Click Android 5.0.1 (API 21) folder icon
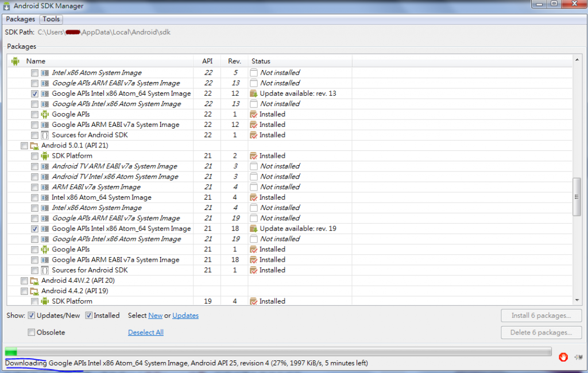This screenshot has width=588, height=373. point(34,145)
